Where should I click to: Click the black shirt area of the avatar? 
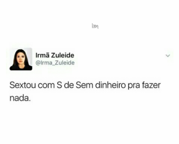tap(21, 68)
